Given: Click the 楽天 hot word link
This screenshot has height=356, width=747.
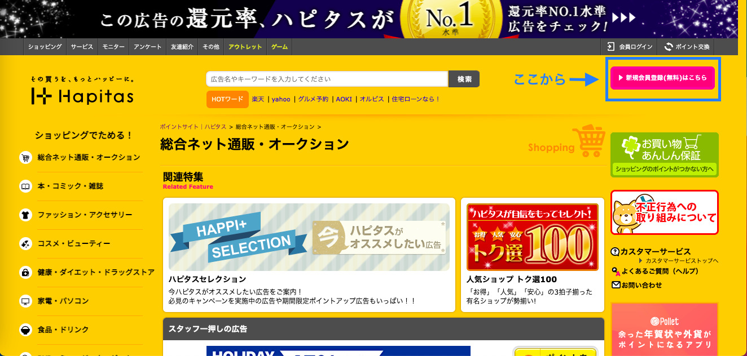Looking at the screenshot, I should pos(258,99).
